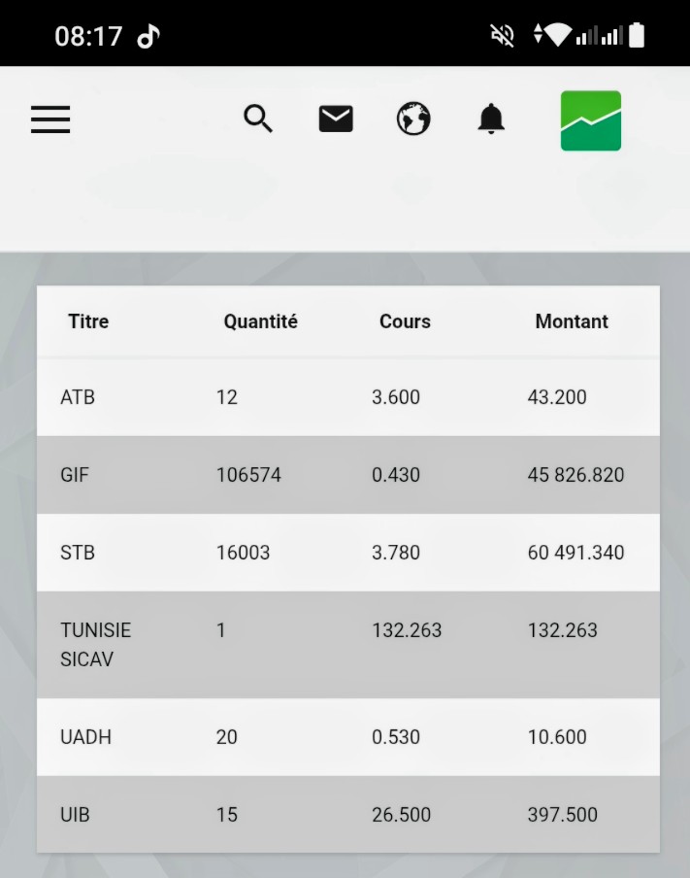Sort by Titre column header
The image size is (690, 878).
coord(88,321)
